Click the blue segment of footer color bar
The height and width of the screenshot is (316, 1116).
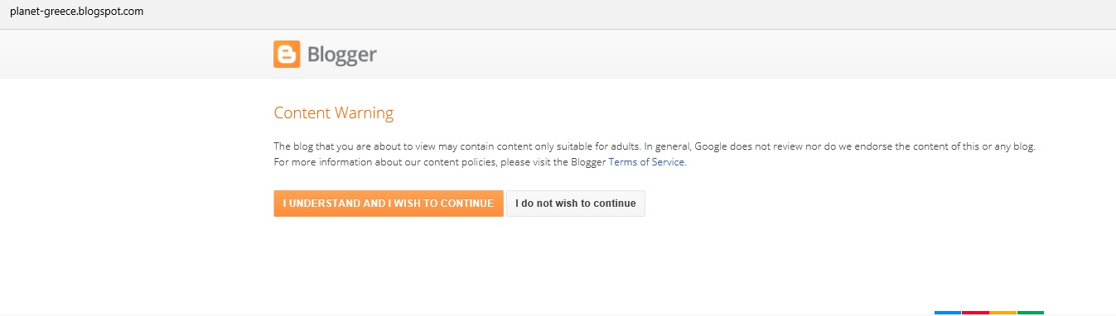(x=948, y=313)
